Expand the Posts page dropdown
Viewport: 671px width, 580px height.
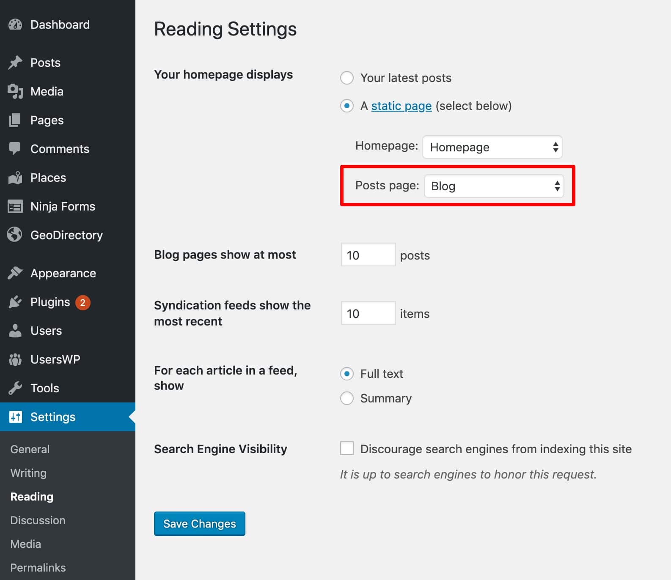[494, 186]
